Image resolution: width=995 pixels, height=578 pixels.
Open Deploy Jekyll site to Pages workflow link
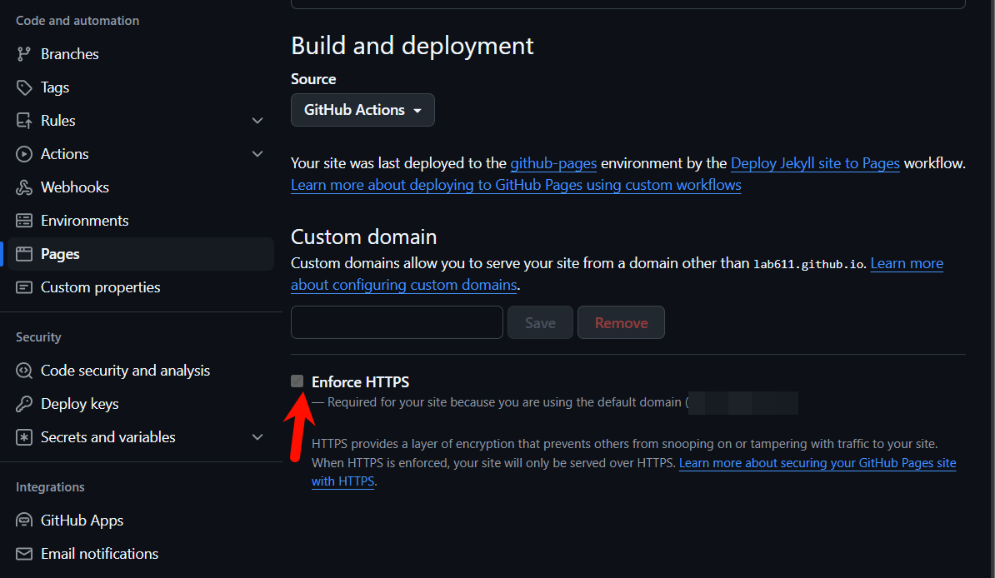(x=816, y=163)
